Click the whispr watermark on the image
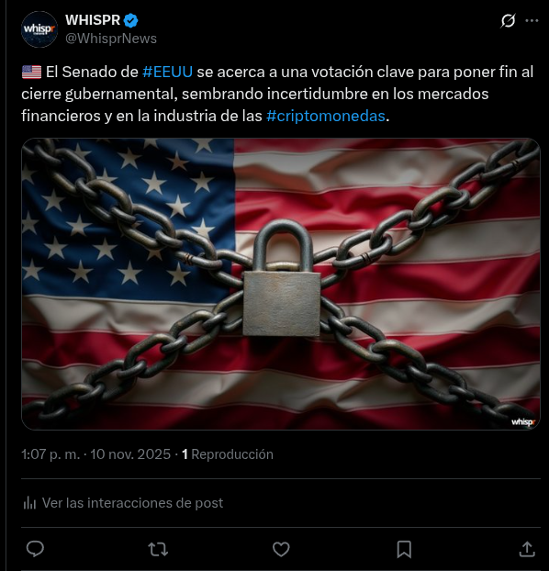The image size is (549, 571). 523,421
